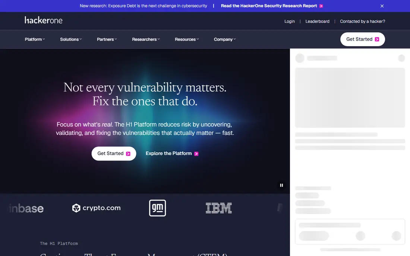The height and width of the screenshot is (256, 410).
Task: Click the 'Not every vulnerability matters' headline
Action: tap(145, 94)
